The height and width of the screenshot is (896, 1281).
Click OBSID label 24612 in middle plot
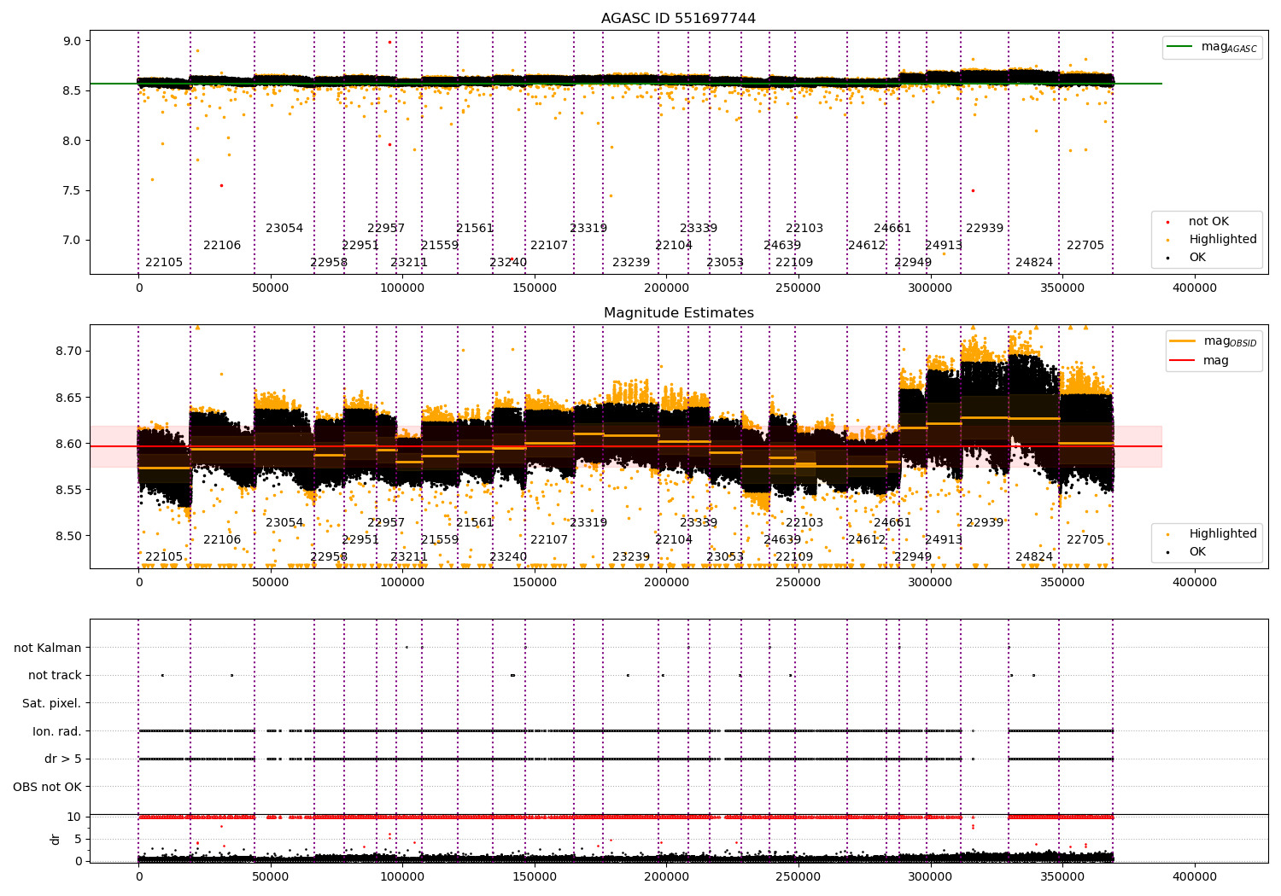point(867,540)
